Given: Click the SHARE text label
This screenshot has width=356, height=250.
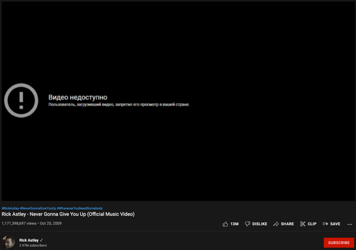Looking at the screenshot, I should click(x=287, y=224).
